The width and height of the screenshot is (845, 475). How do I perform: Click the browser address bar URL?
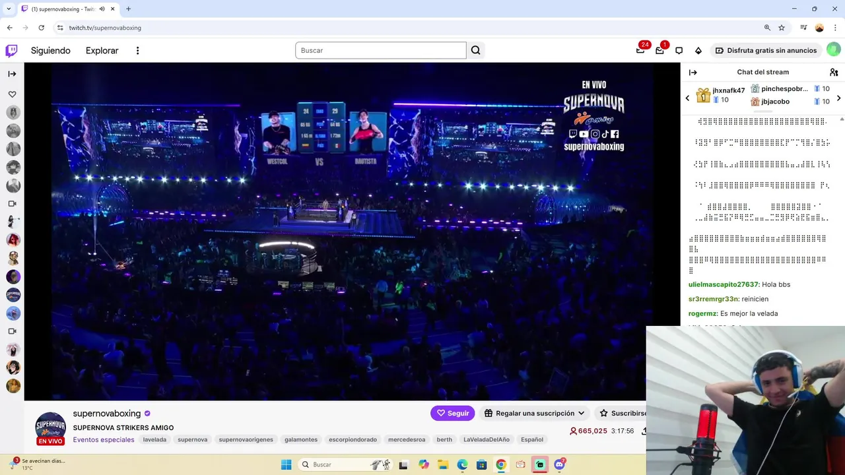[105, 28]
